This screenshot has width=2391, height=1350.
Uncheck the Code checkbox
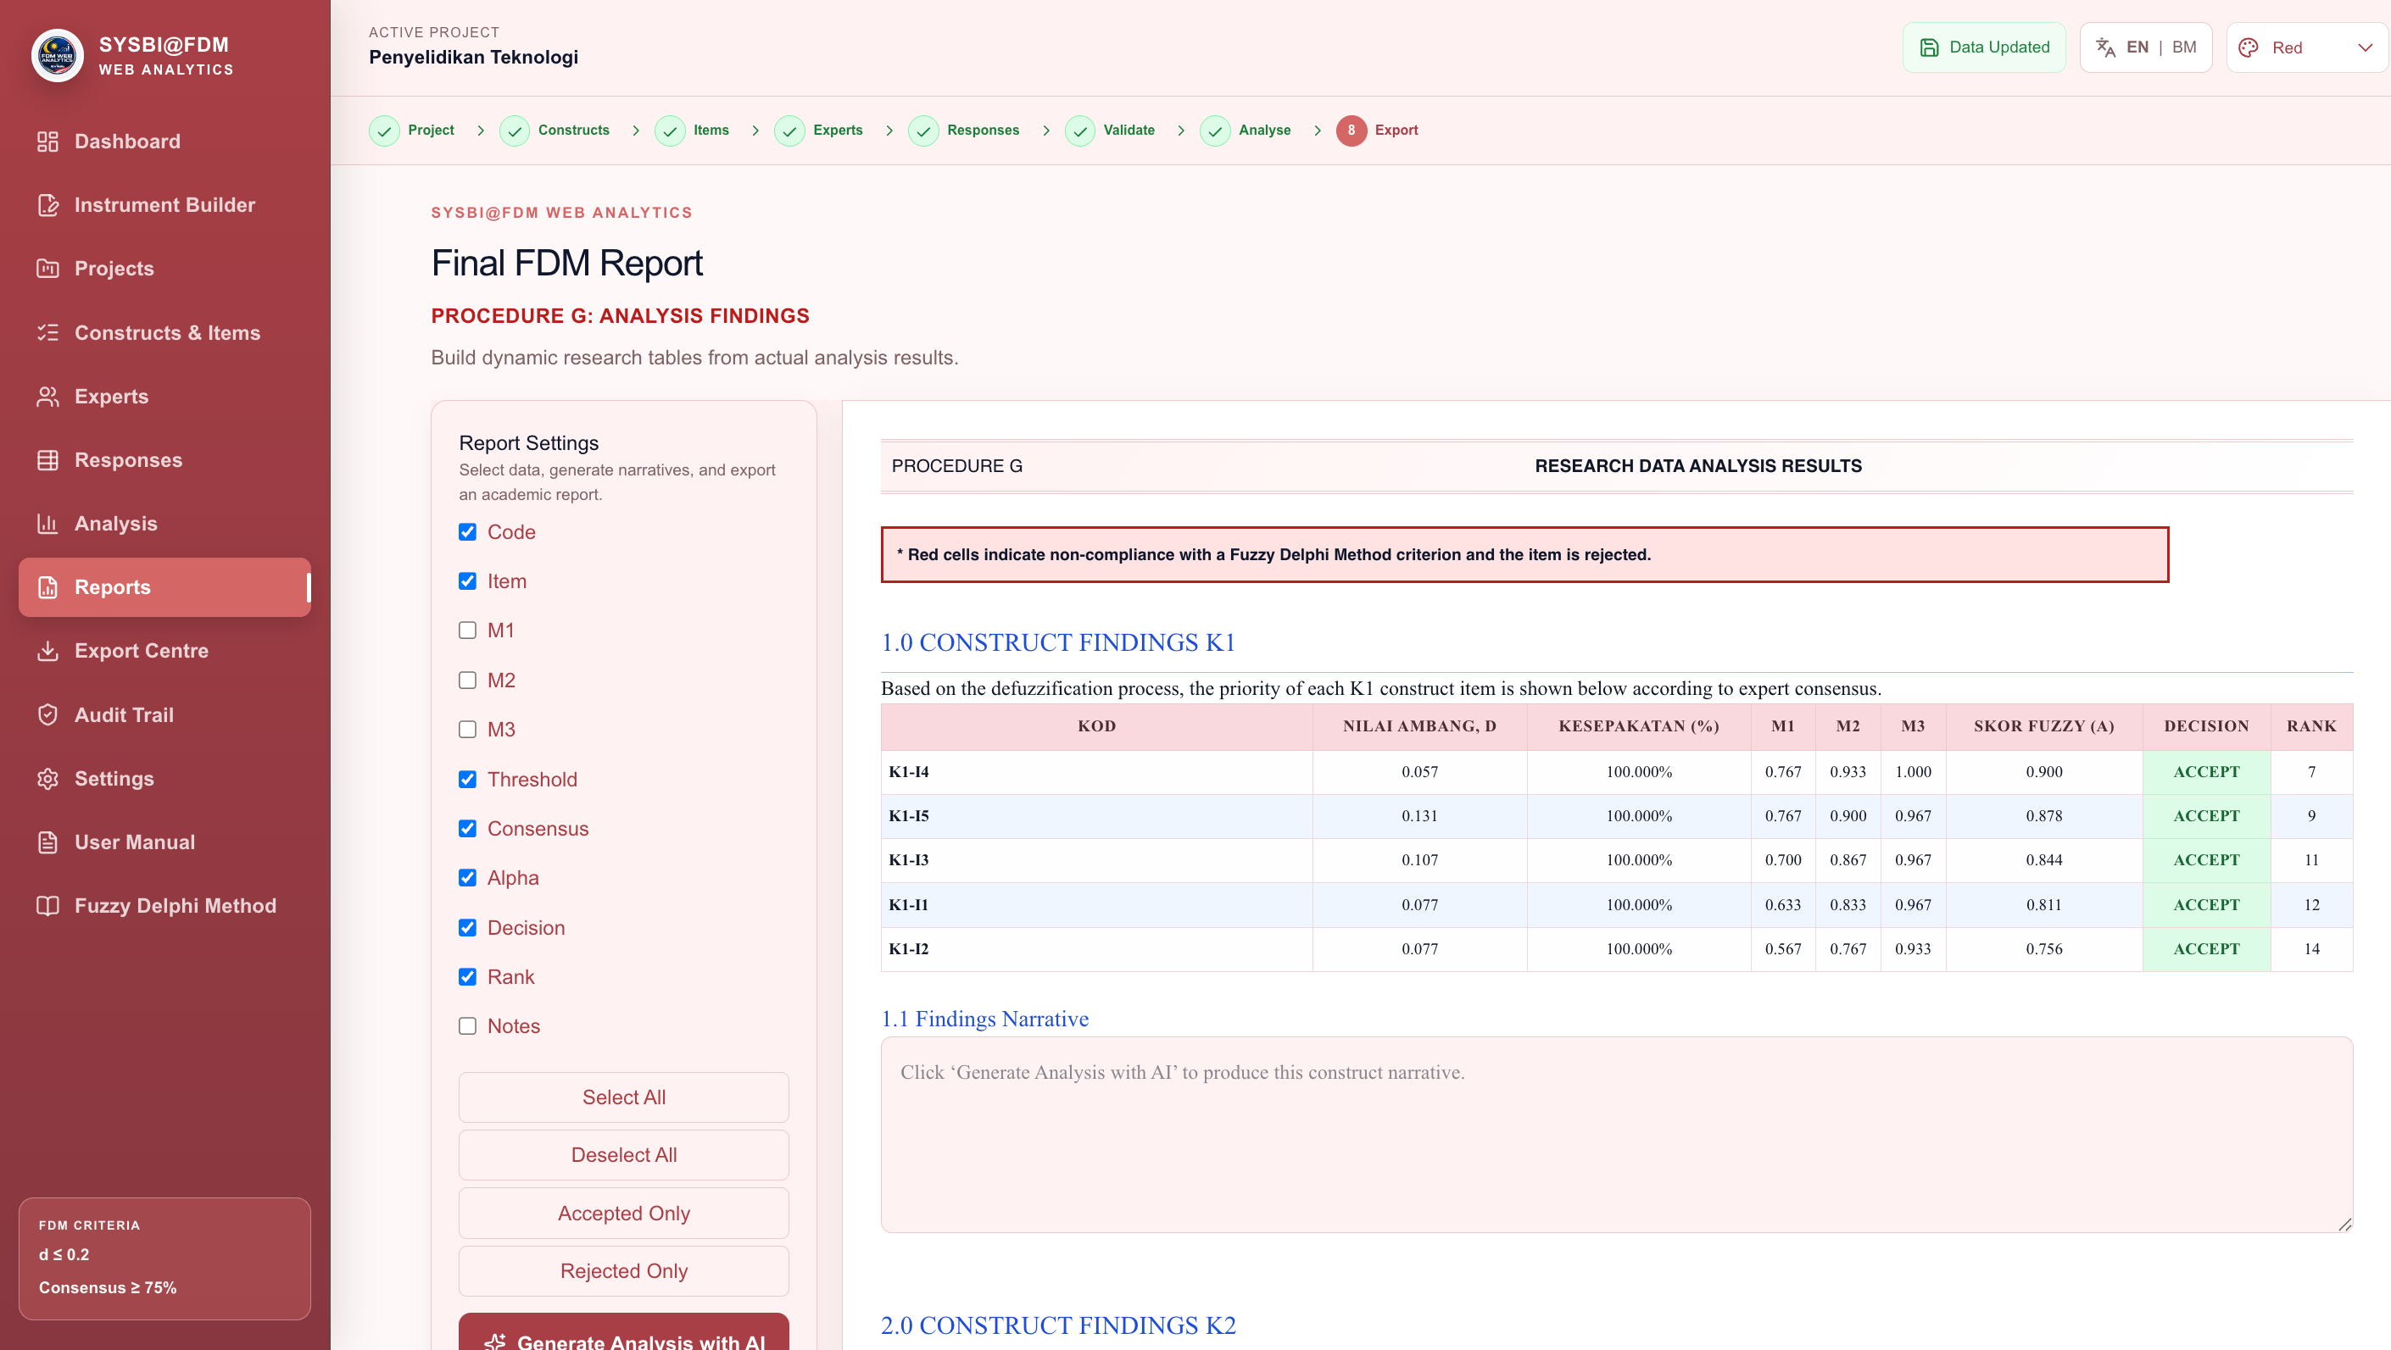tap(468, 531)
